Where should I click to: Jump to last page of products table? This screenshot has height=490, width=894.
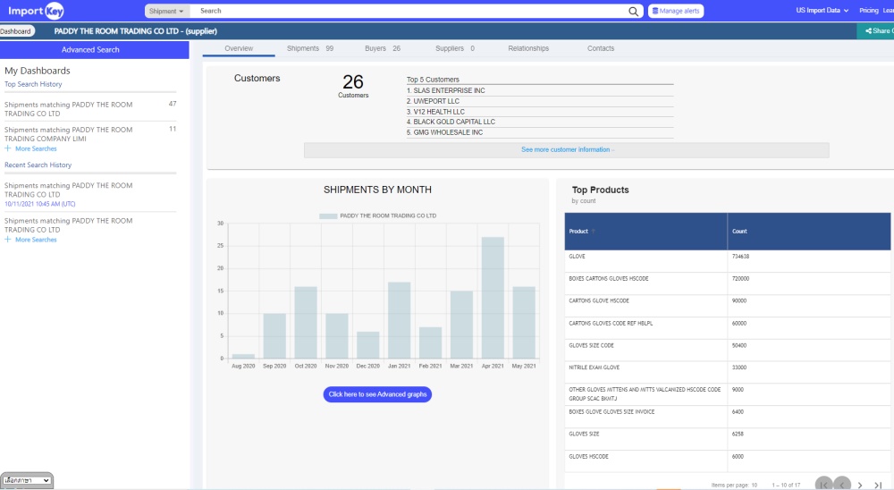coord(879,484)
